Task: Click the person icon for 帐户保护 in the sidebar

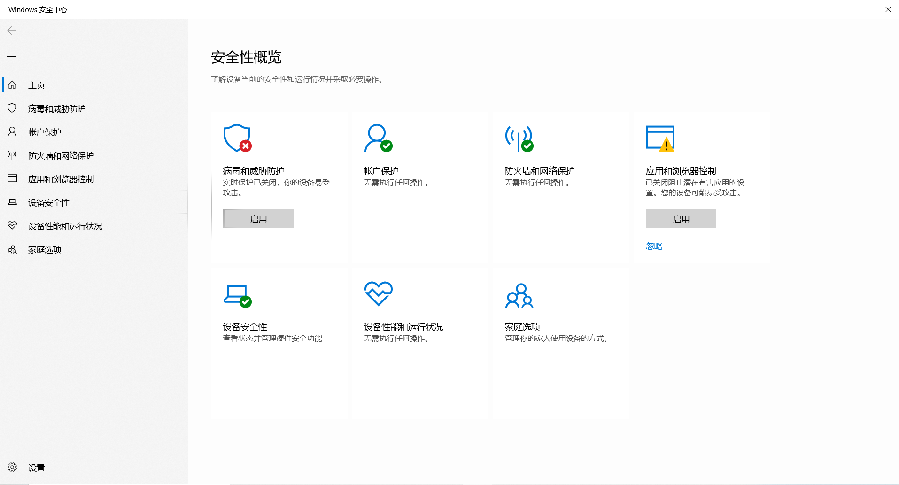Action: tap(12, 132)
